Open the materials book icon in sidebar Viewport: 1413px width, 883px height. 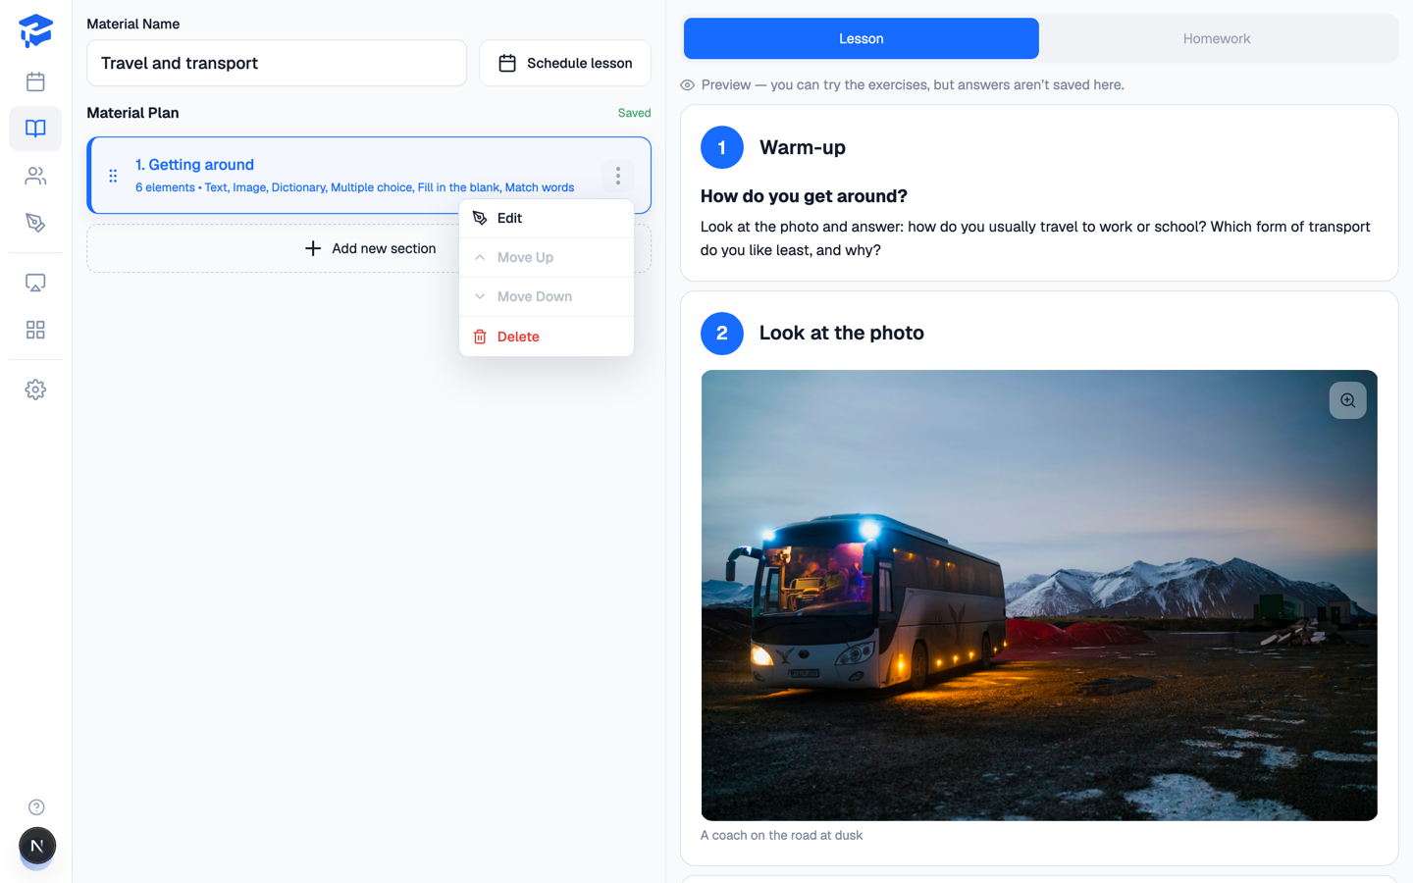coord(35,129)
